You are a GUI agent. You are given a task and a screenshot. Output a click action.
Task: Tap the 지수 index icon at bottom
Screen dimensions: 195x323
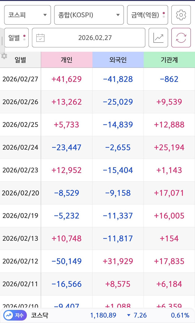(15, 315)
